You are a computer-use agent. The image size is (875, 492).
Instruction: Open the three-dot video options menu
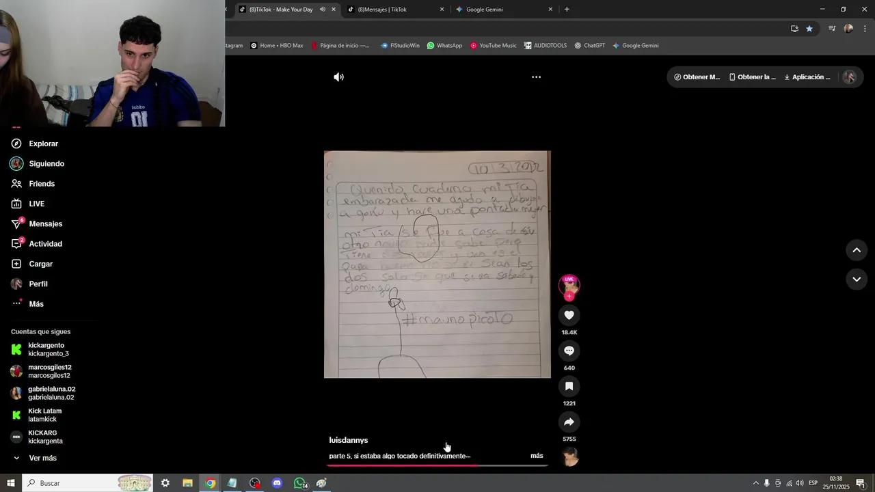click(x=537, y=77)
